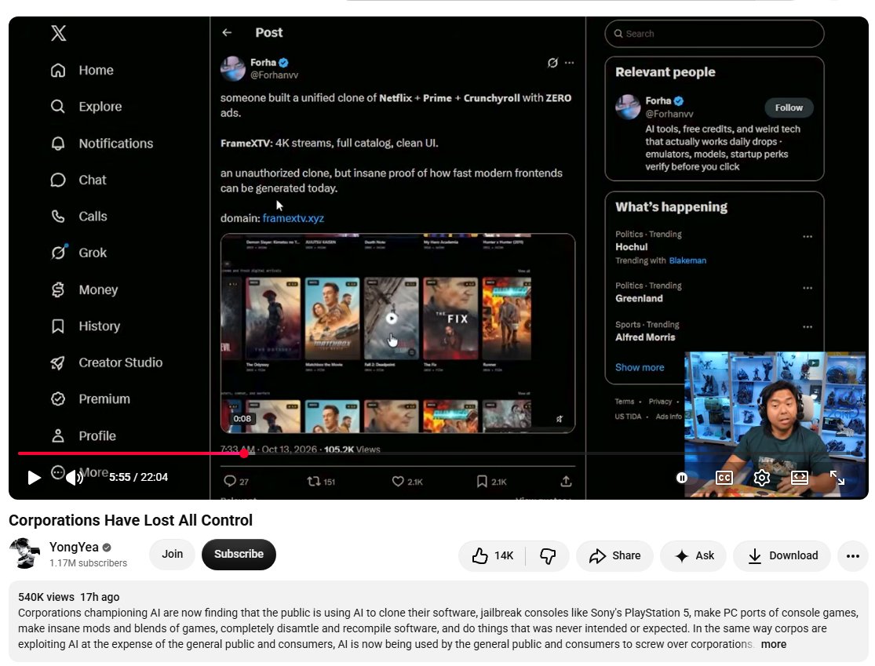Click Creator Studio rocket icon
Viewport: 875px width, 666px height.
tap(58, 362)
